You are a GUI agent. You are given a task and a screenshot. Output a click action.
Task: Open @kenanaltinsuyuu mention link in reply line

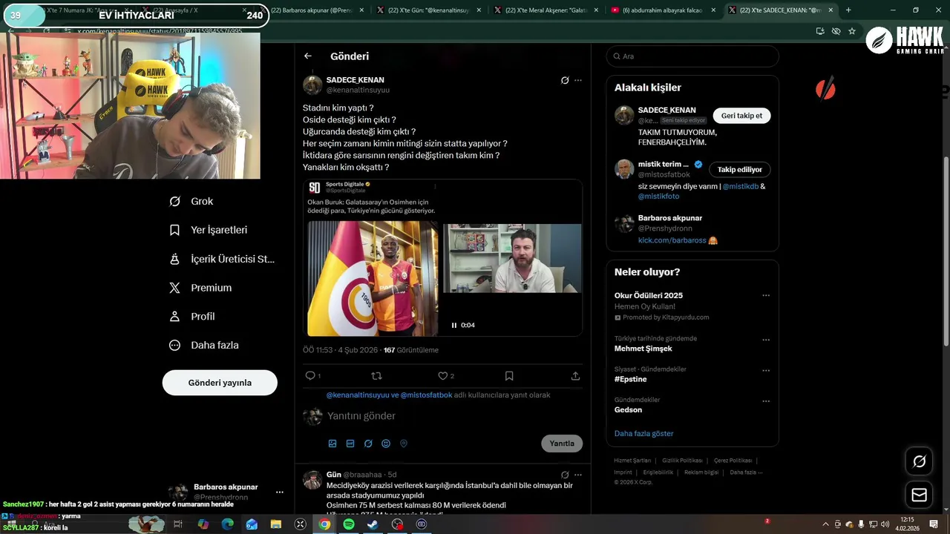(358, 395)
